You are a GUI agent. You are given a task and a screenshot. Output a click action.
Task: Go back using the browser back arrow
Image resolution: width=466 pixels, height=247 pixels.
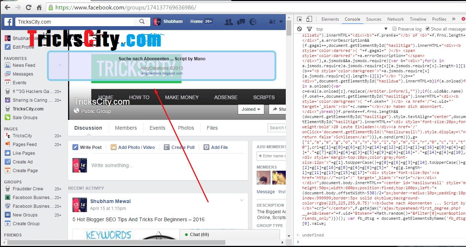tap(7, 7)
